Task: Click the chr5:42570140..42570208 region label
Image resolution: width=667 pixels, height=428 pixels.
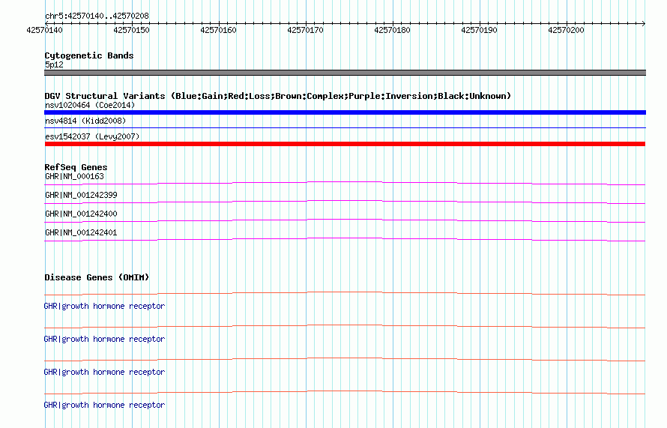Action: tap(97, 16)
